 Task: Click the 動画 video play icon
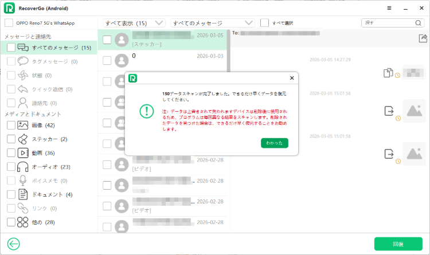23,153
